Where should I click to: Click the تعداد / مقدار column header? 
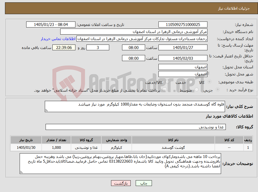click(x=56, y=140)
